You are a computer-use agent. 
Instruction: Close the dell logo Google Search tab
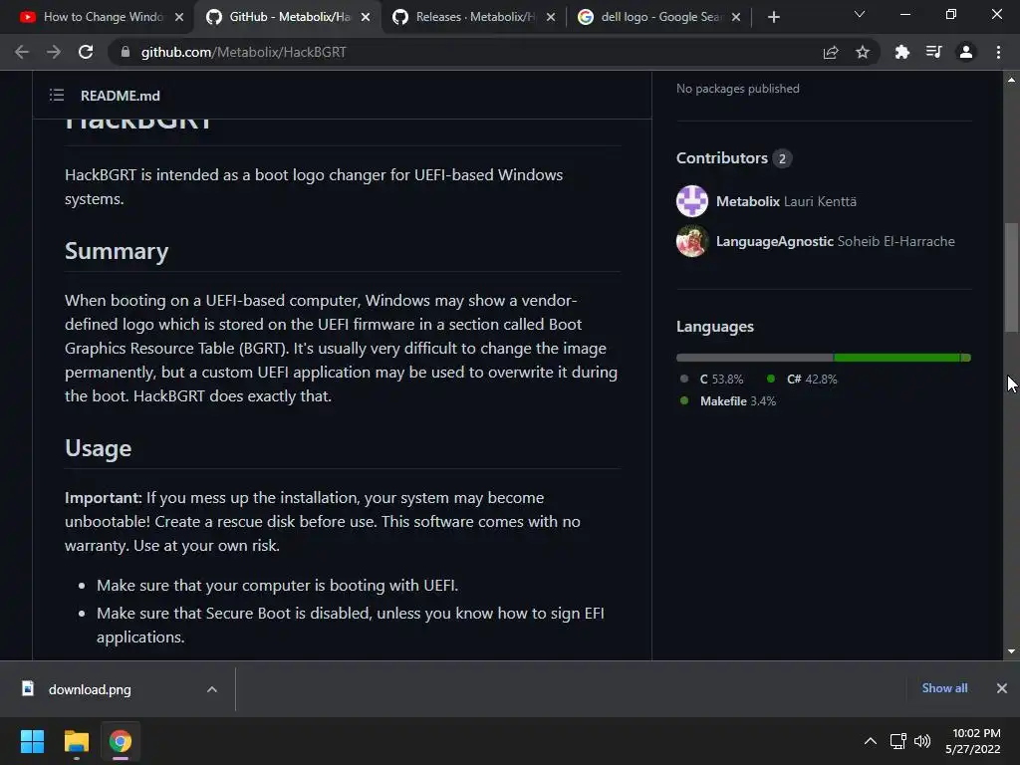tap(736, 17)
